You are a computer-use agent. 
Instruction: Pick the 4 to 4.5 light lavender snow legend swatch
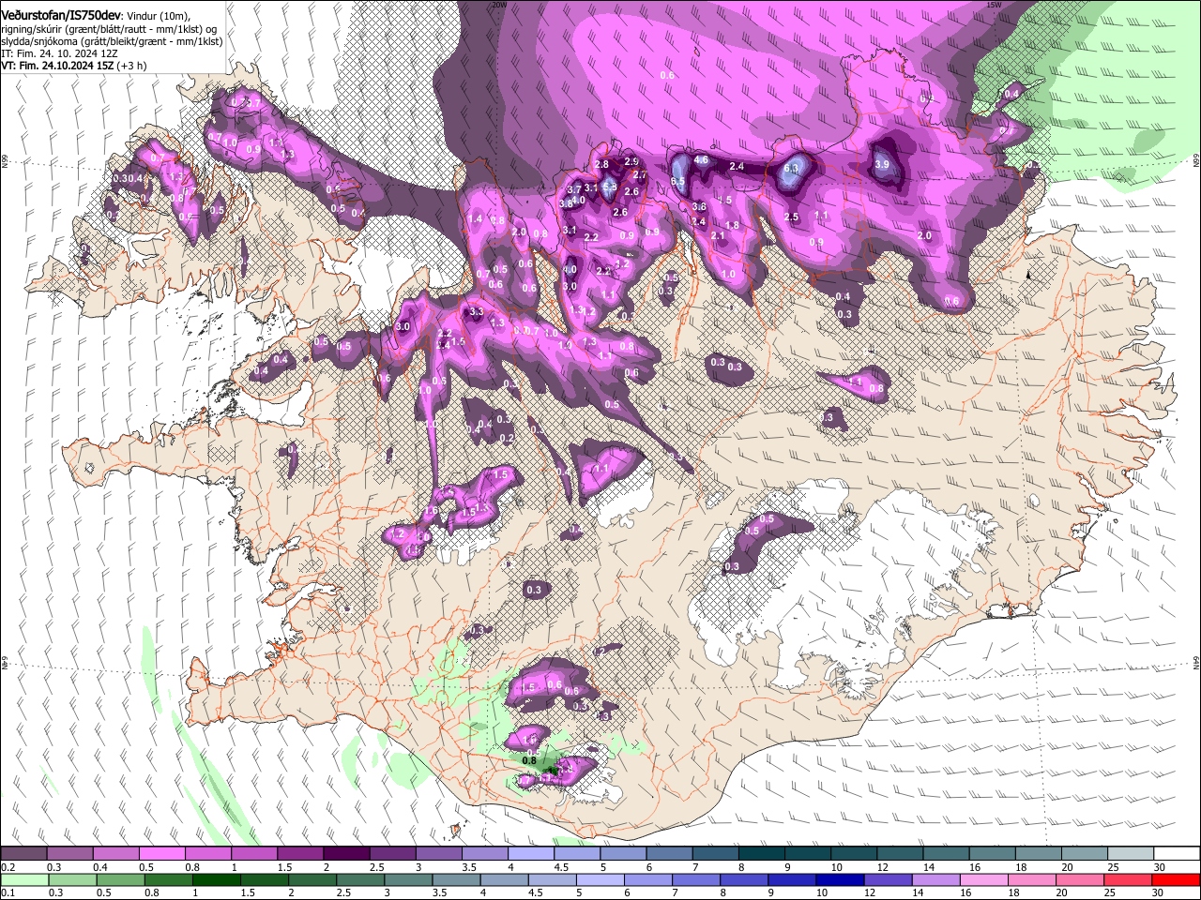pyautogui.click(x=529, y=854)
